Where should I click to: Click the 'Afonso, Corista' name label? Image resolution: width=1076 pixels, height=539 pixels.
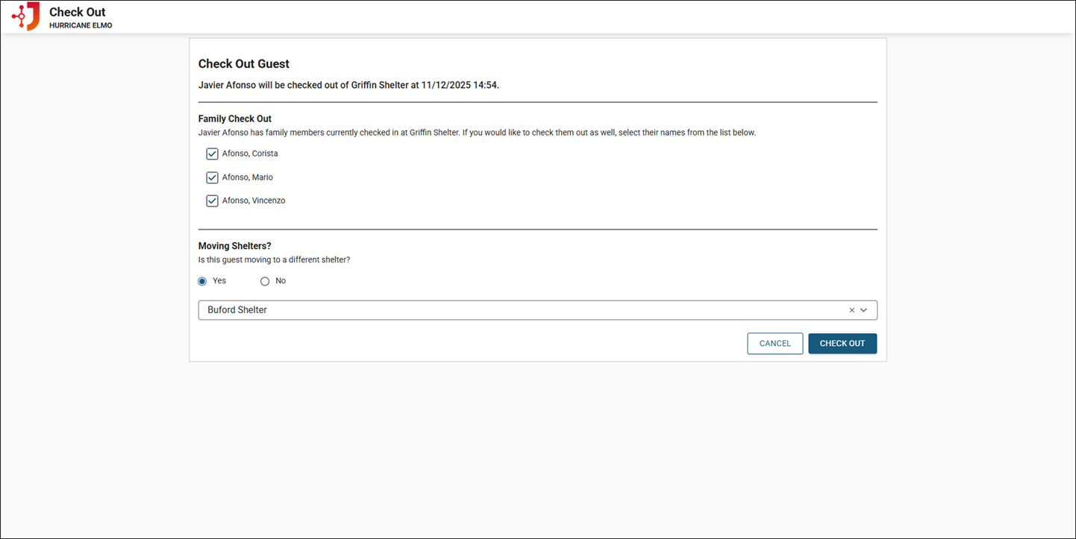pyautogui.click(x=250, y=154)
